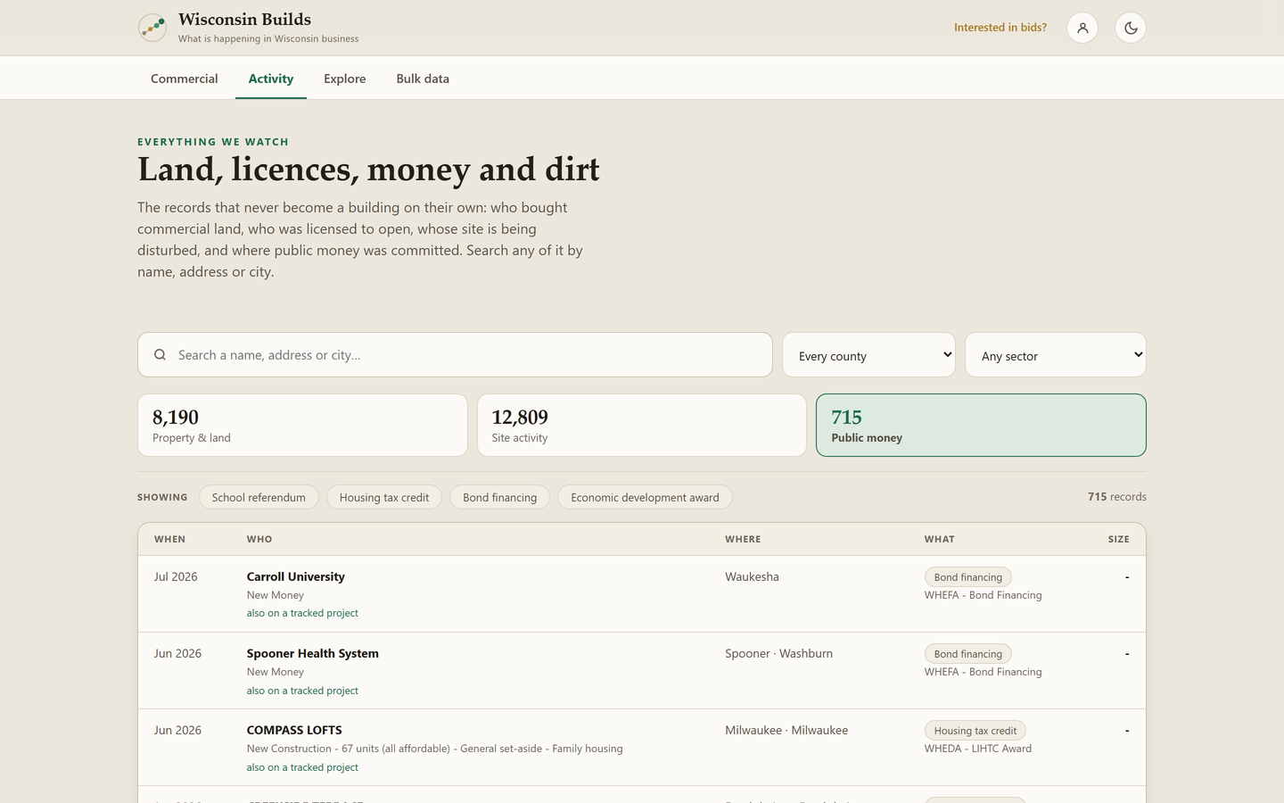Click the WHEN column header
The height and width of the screenshot is (803, 1284).
[x=170, y=540]
